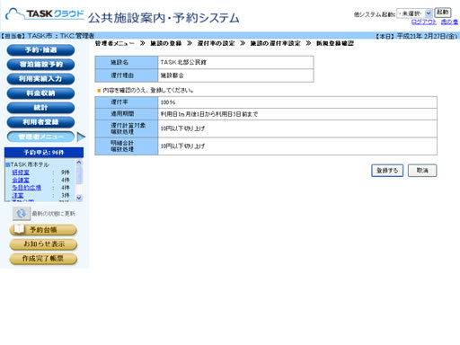Click the 管理者メニュー breadcrumb
Viewport: 460px width, 345px height.
tap(115, 43)
